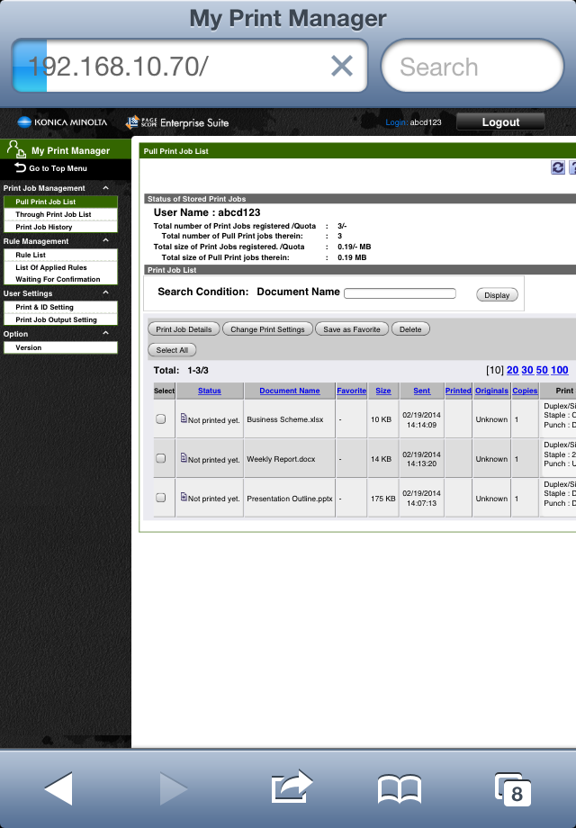Click the Save as Favorite button

352,329
